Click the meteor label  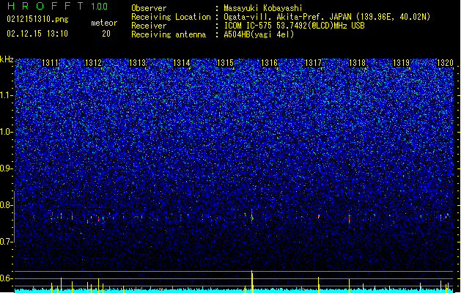104,23
